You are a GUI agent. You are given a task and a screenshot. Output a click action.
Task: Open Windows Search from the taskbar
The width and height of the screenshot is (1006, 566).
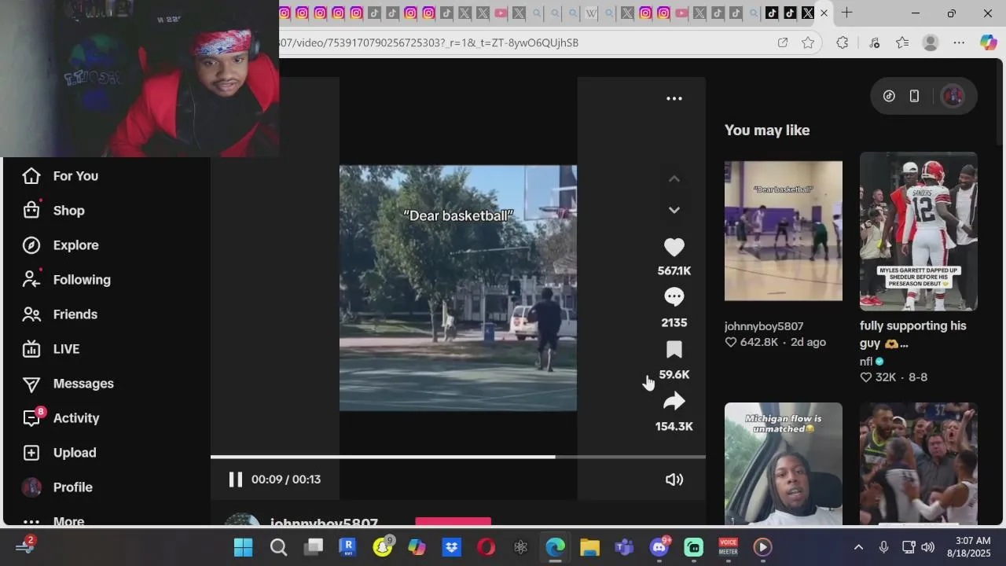[278, 547]
